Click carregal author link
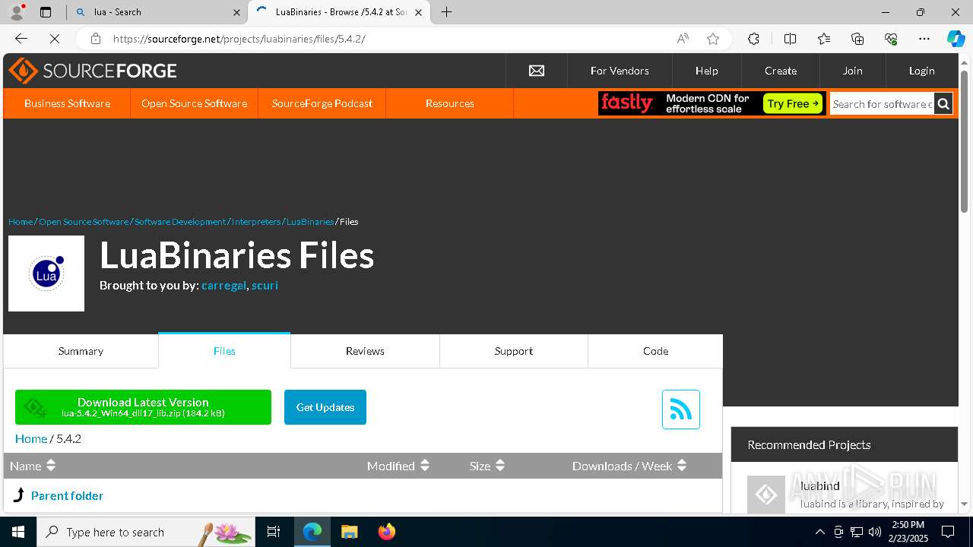The width and height of the screenshot is (973, 547). coord(223,286)
